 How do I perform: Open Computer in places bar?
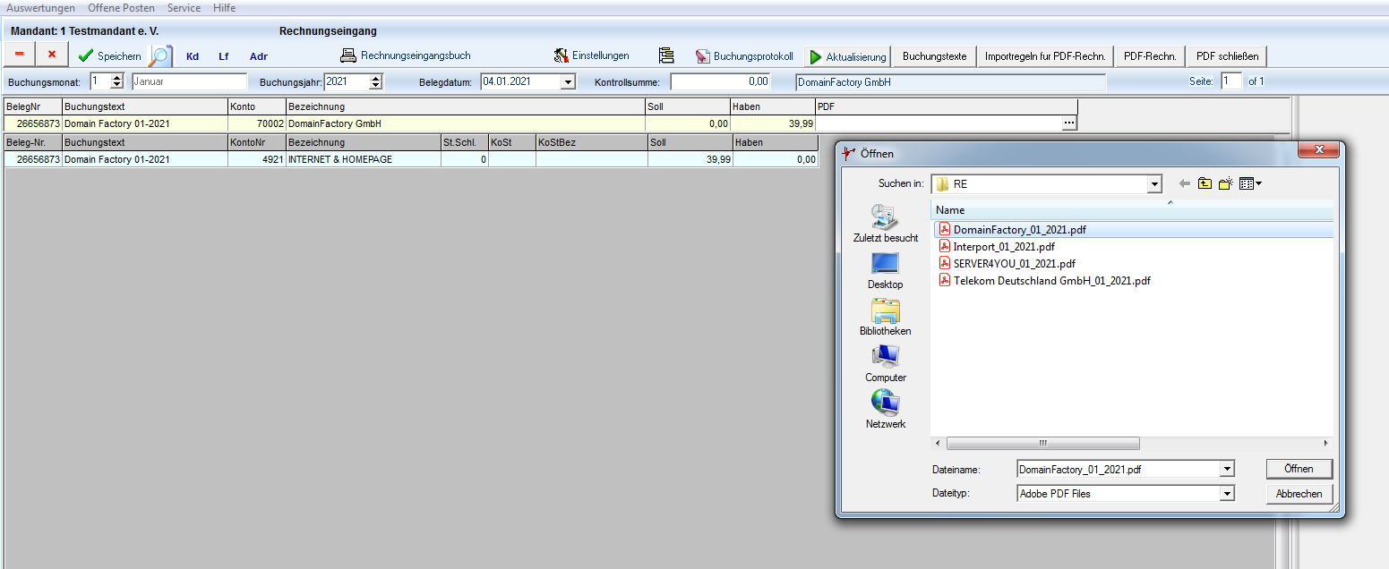pos(886,363)
